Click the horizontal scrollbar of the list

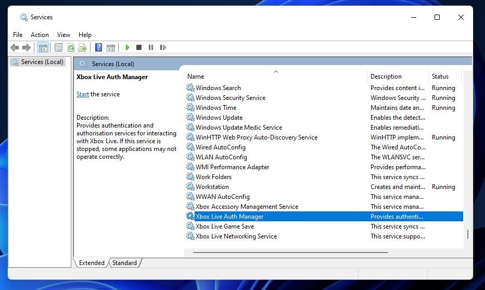pyautogui.click(x=290, y=252)
